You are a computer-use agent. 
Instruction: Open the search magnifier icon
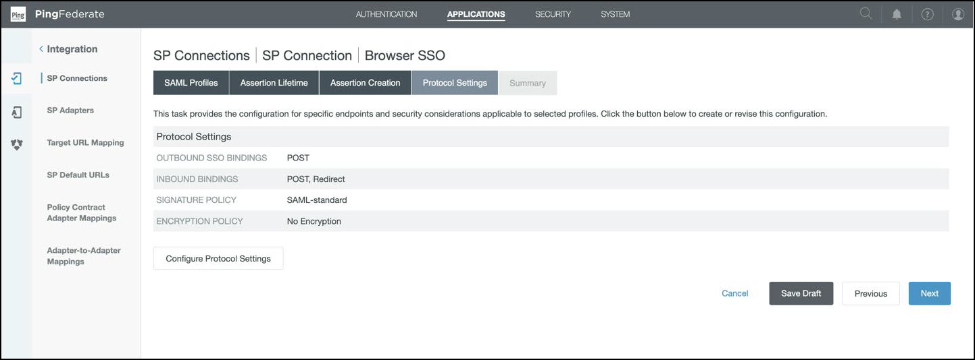[866, 14]
